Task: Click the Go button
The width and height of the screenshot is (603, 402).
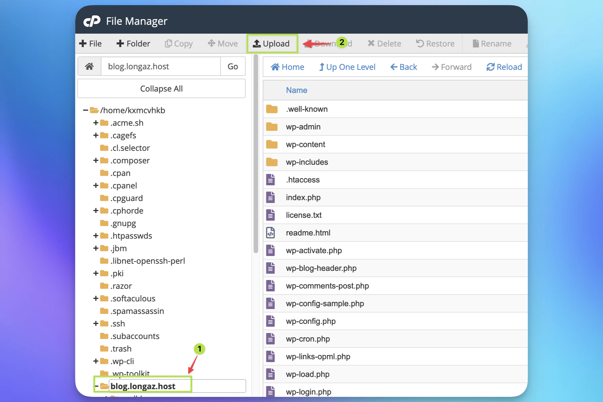Action: [233, 66]
